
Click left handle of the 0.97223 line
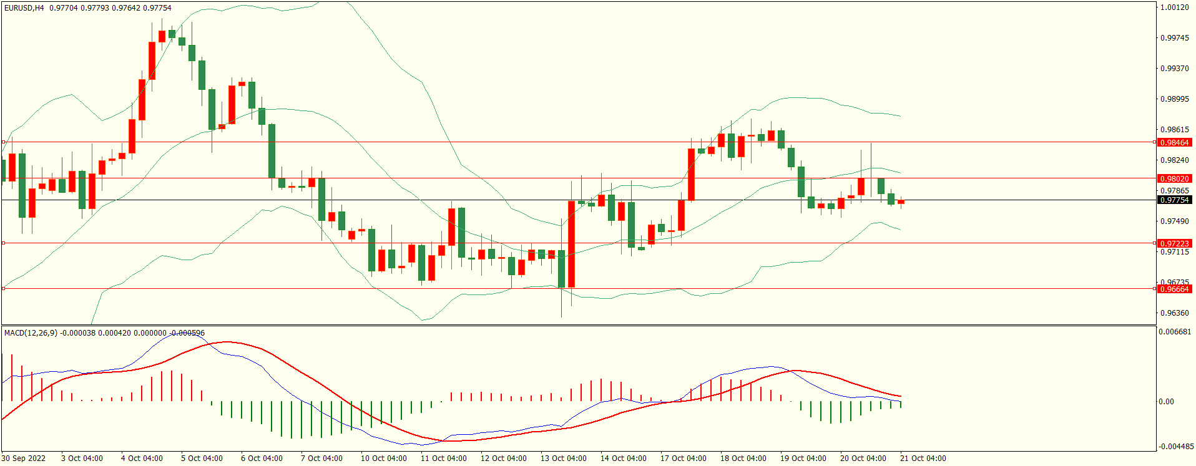click(x=3, y=243)
